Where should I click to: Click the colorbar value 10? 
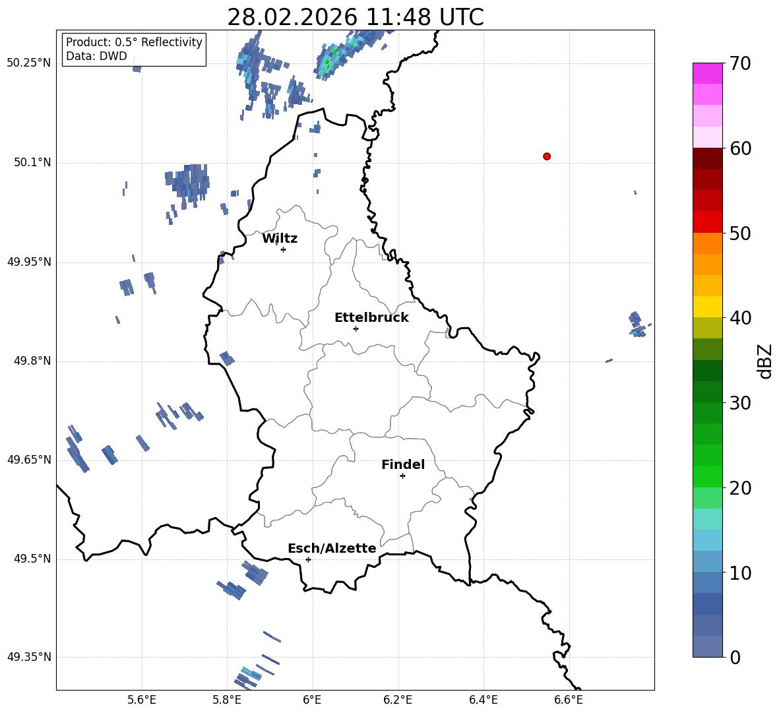tap(740, 573)
